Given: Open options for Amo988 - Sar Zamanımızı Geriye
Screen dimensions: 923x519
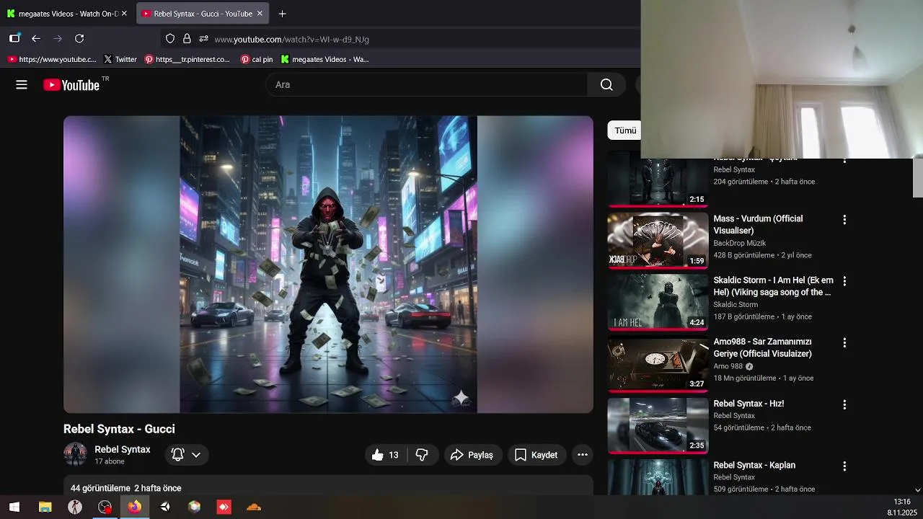Looking at the screenshot, I should coord(844,343).
